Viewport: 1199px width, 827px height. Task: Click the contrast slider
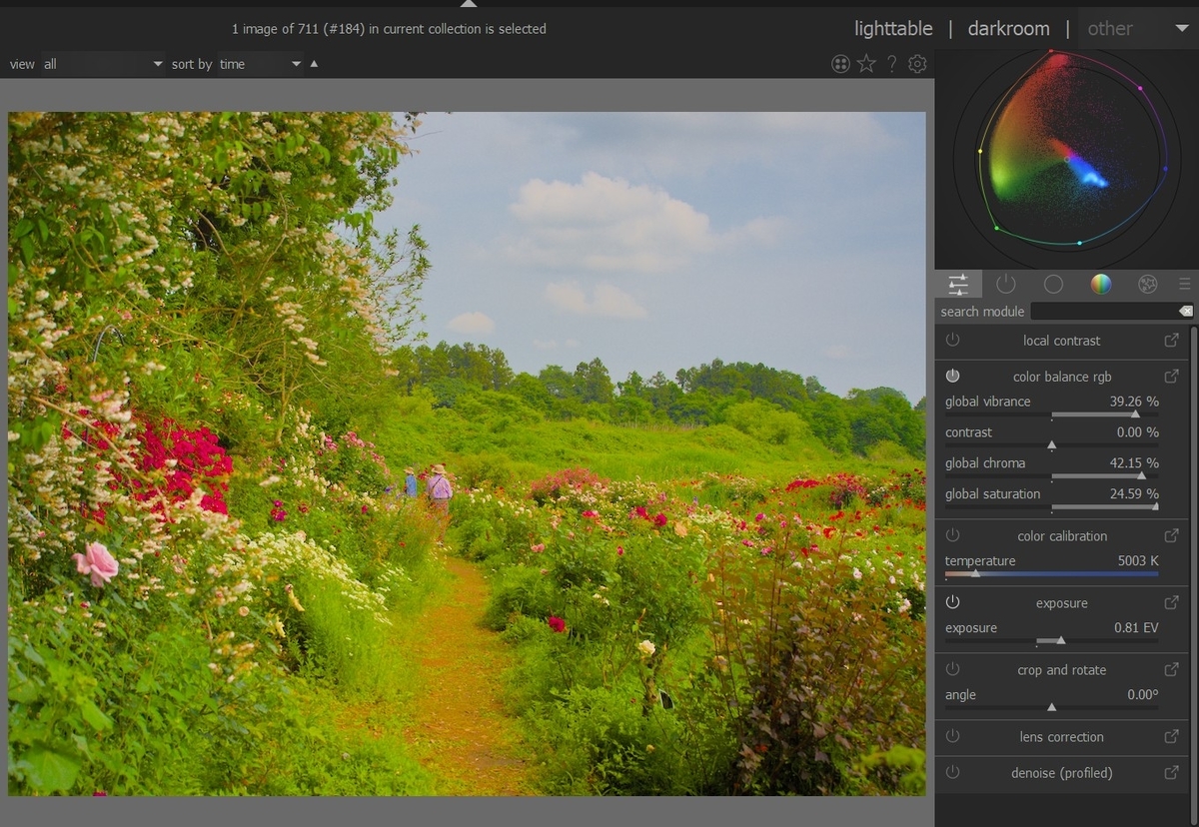point(1052,445)
